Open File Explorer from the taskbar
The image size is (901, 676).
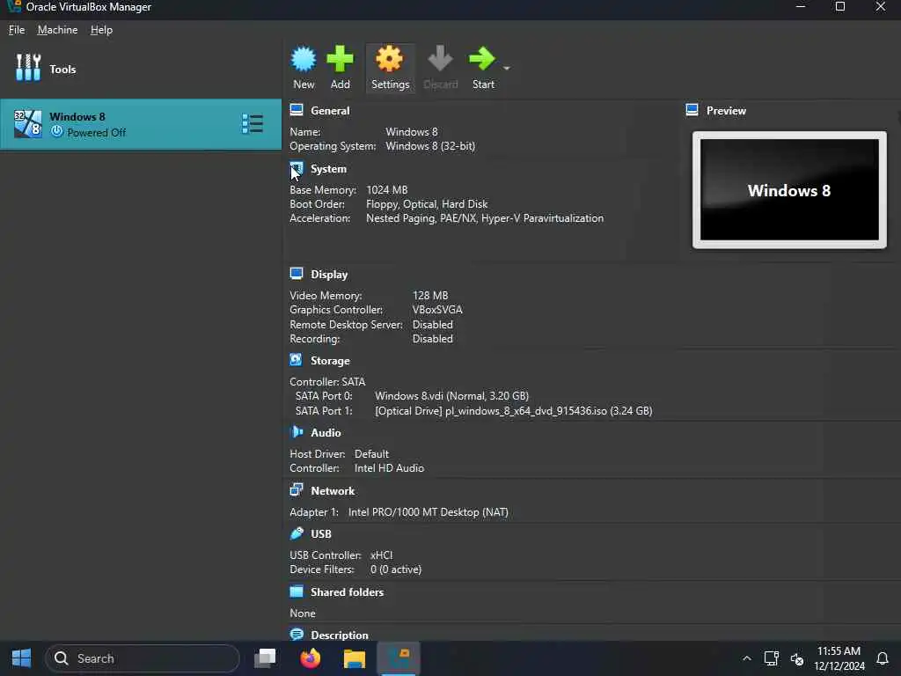coord(355,658)
